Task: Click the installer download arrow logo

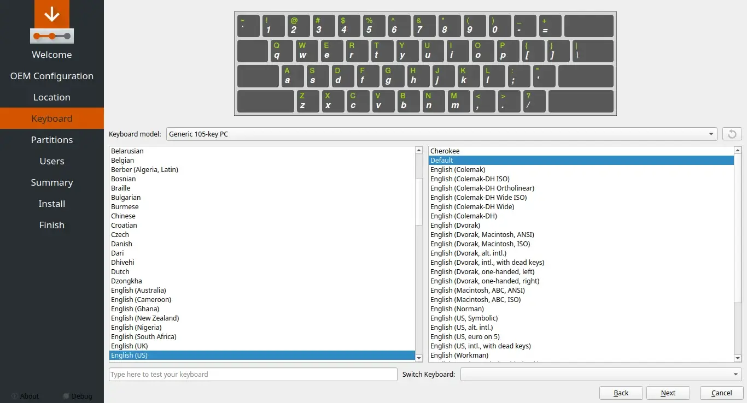Action: pos(52,22)
